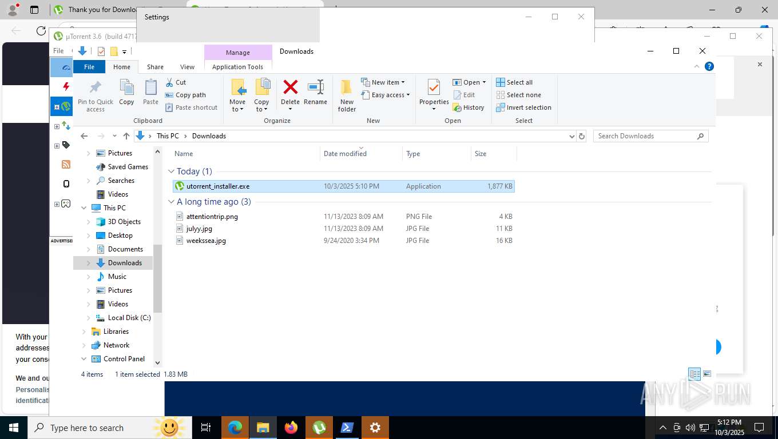Collapse the ribbon chevron
The image size is (778, 439).
[697, 66]
